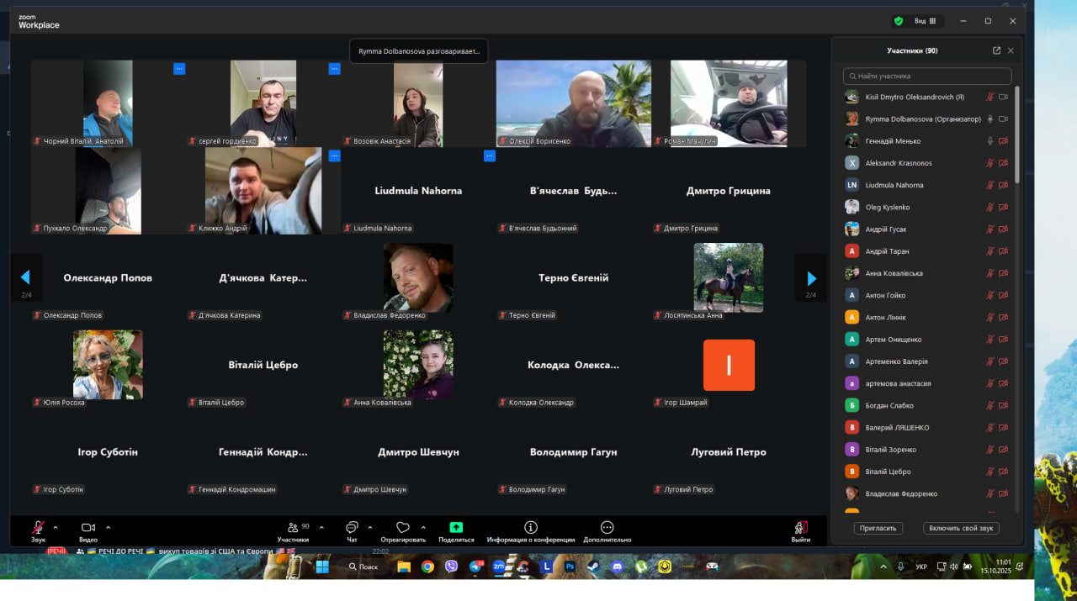Click three-dots menu on сергей гордиенко tile
The image size is (1077, 601).
point(334,69)
